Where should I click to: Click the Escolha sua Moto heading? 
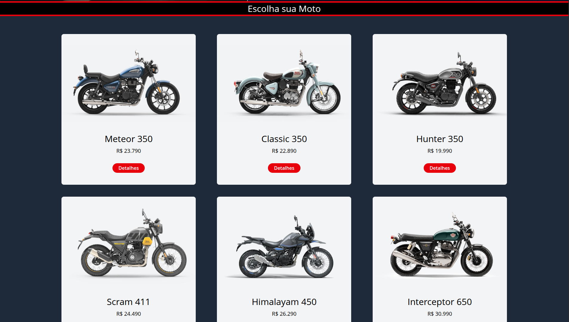click(x=284, y=9)
